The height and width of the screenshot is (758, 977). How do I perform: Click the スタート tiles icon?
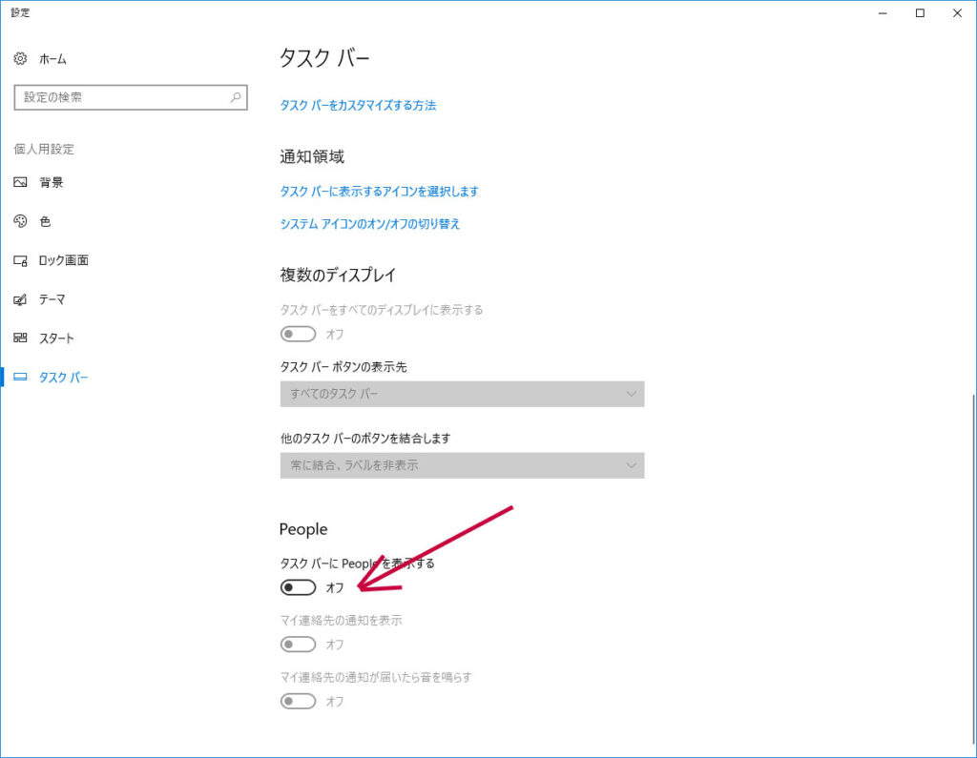(21, 338)
